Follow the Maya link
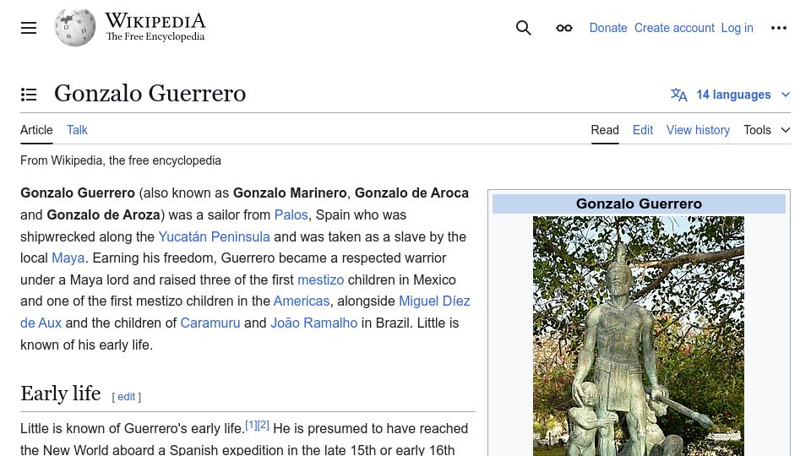The image size is (811, 456). coord(68,258)
